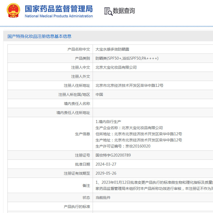
Task: Select the line 1.境内自行生产
Action: click(108, 122)
